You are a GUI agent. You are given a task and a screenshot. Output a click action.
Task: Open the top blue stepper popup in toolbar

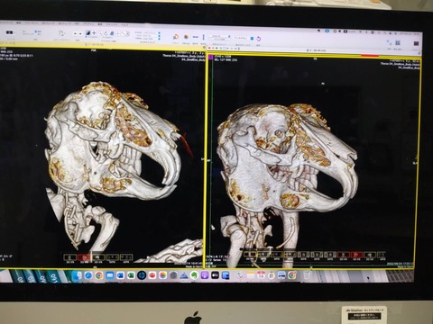tap(160, 33)
